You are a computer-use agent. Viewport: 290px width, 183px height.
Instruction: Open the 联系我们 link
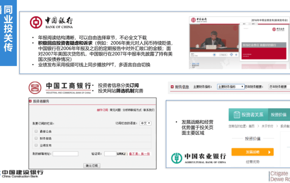[149, 110]
